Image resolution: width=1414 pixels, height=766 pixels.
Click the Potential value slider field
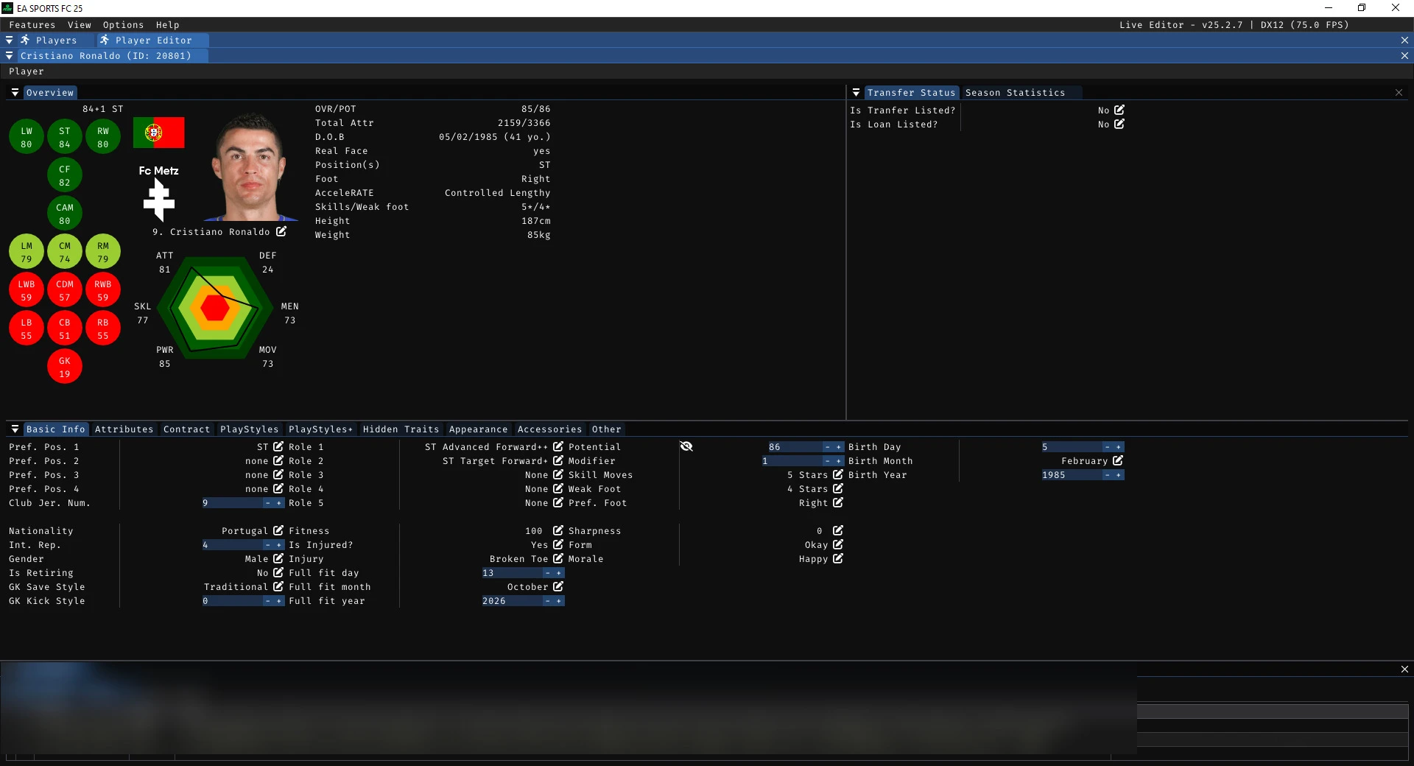click(x=792, y=447)
